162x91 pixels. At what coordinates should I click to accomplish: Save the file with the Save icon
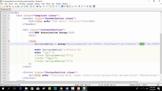pos(7,6)
